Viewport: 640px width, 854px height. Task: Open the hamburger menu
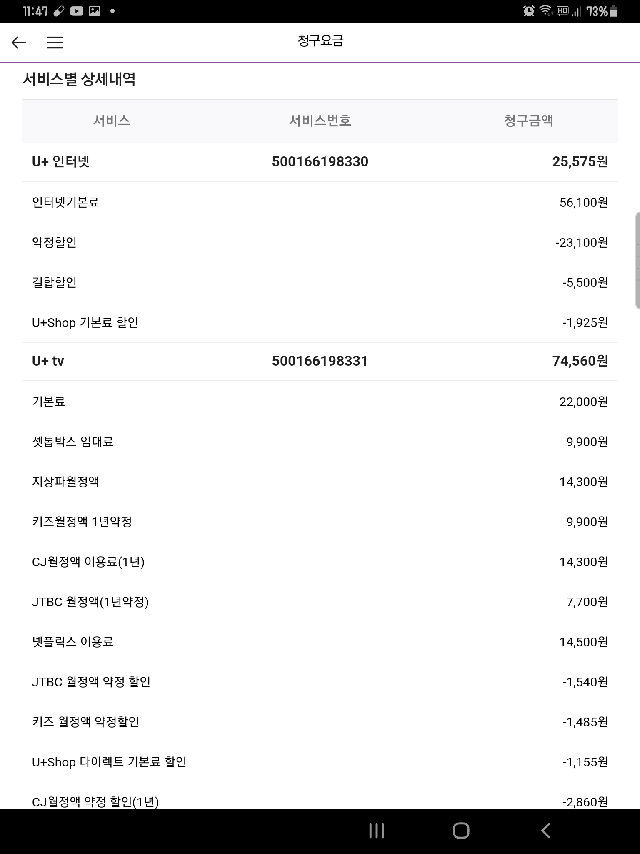pyautogui.click(x=55, y=43)
